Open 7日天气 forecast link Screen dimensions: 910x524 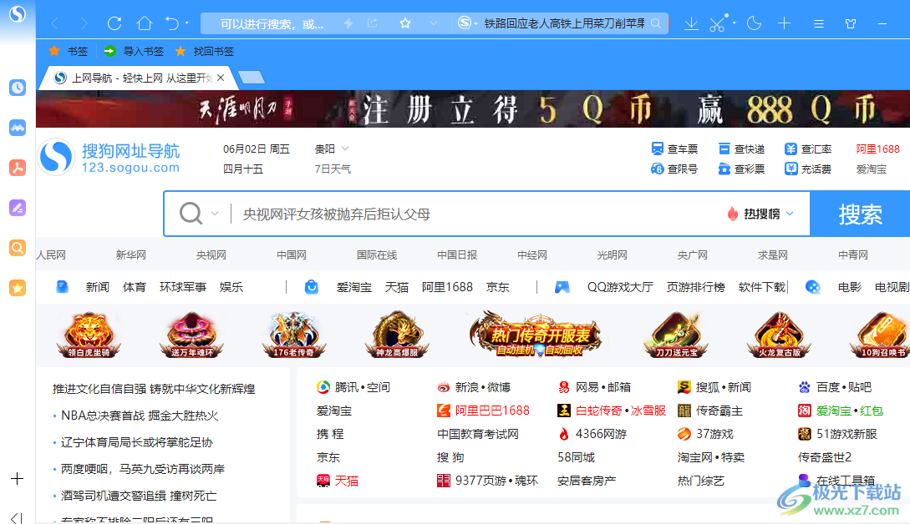[x=333, y=169]
